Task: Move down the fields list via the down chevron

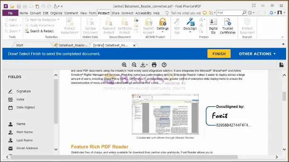Action: click(x=56, y=149)
